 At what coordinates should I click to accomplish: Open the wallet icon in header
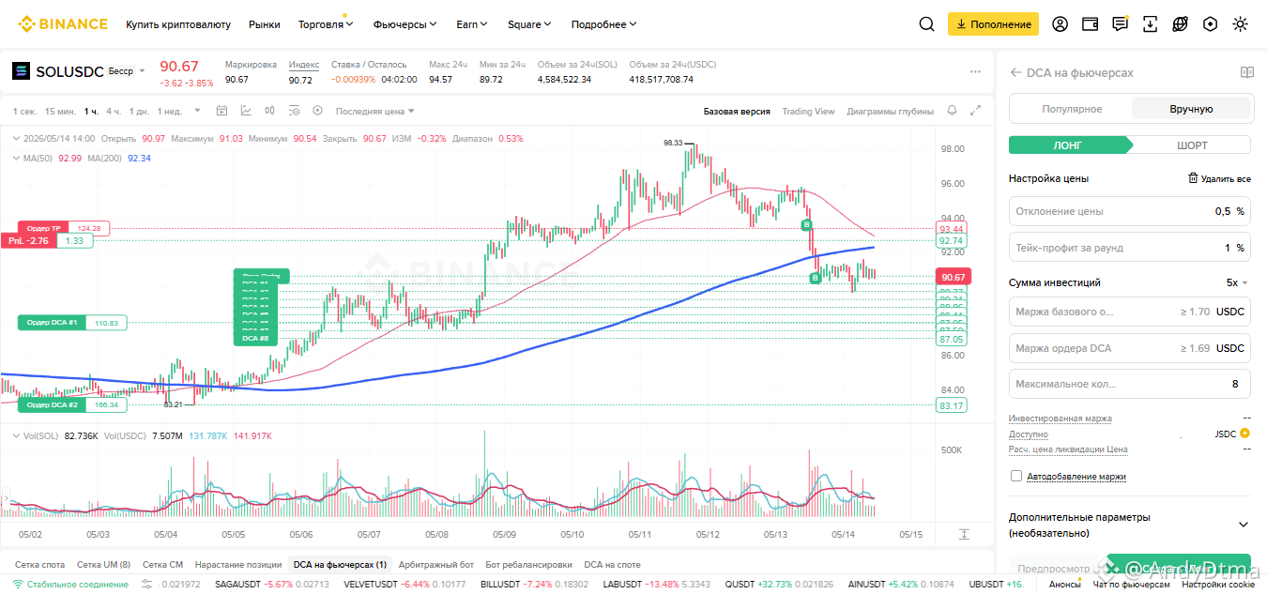(x=1090, y=24)
